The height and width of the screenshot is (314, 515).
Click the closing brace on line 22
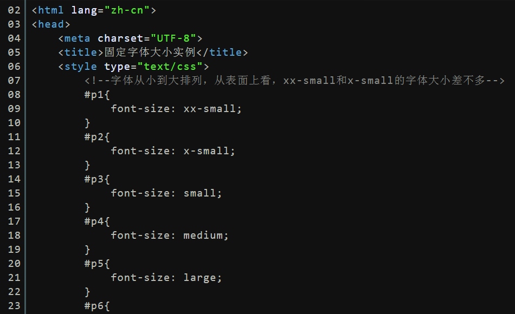coord(87,292)
